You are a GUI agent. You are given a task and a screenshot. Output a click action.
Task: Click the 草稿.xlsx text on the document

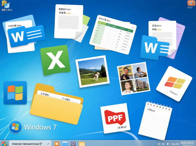coord(157,30)
